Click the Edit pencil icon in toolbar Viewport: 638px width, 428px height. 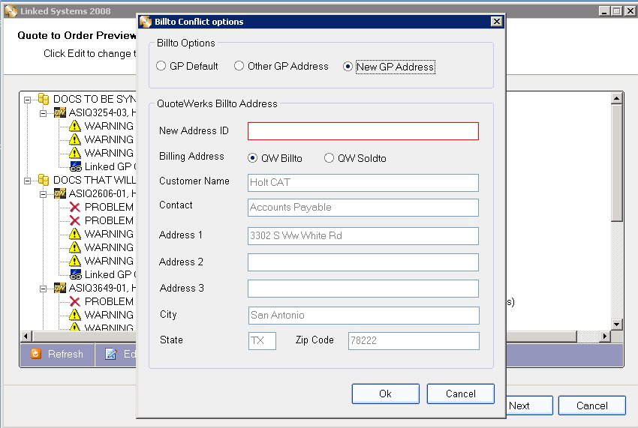(110, 354)
